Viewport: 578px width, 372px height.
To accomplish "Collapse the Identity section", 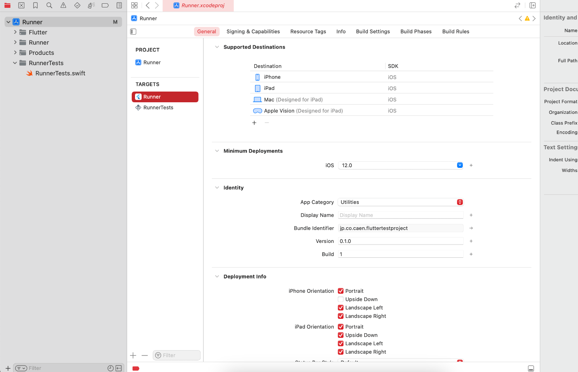I will pos(217,188).
